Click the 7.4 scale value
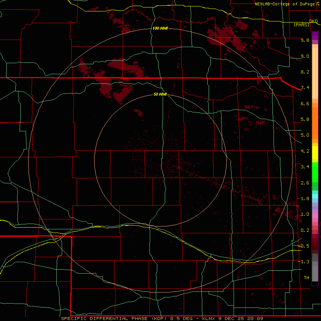 pos(305,88)
